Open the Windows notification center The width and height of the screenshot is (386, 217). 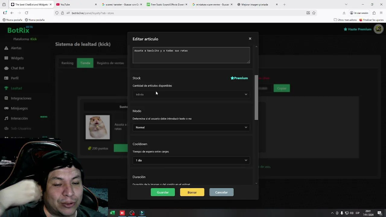click(380, 213)
